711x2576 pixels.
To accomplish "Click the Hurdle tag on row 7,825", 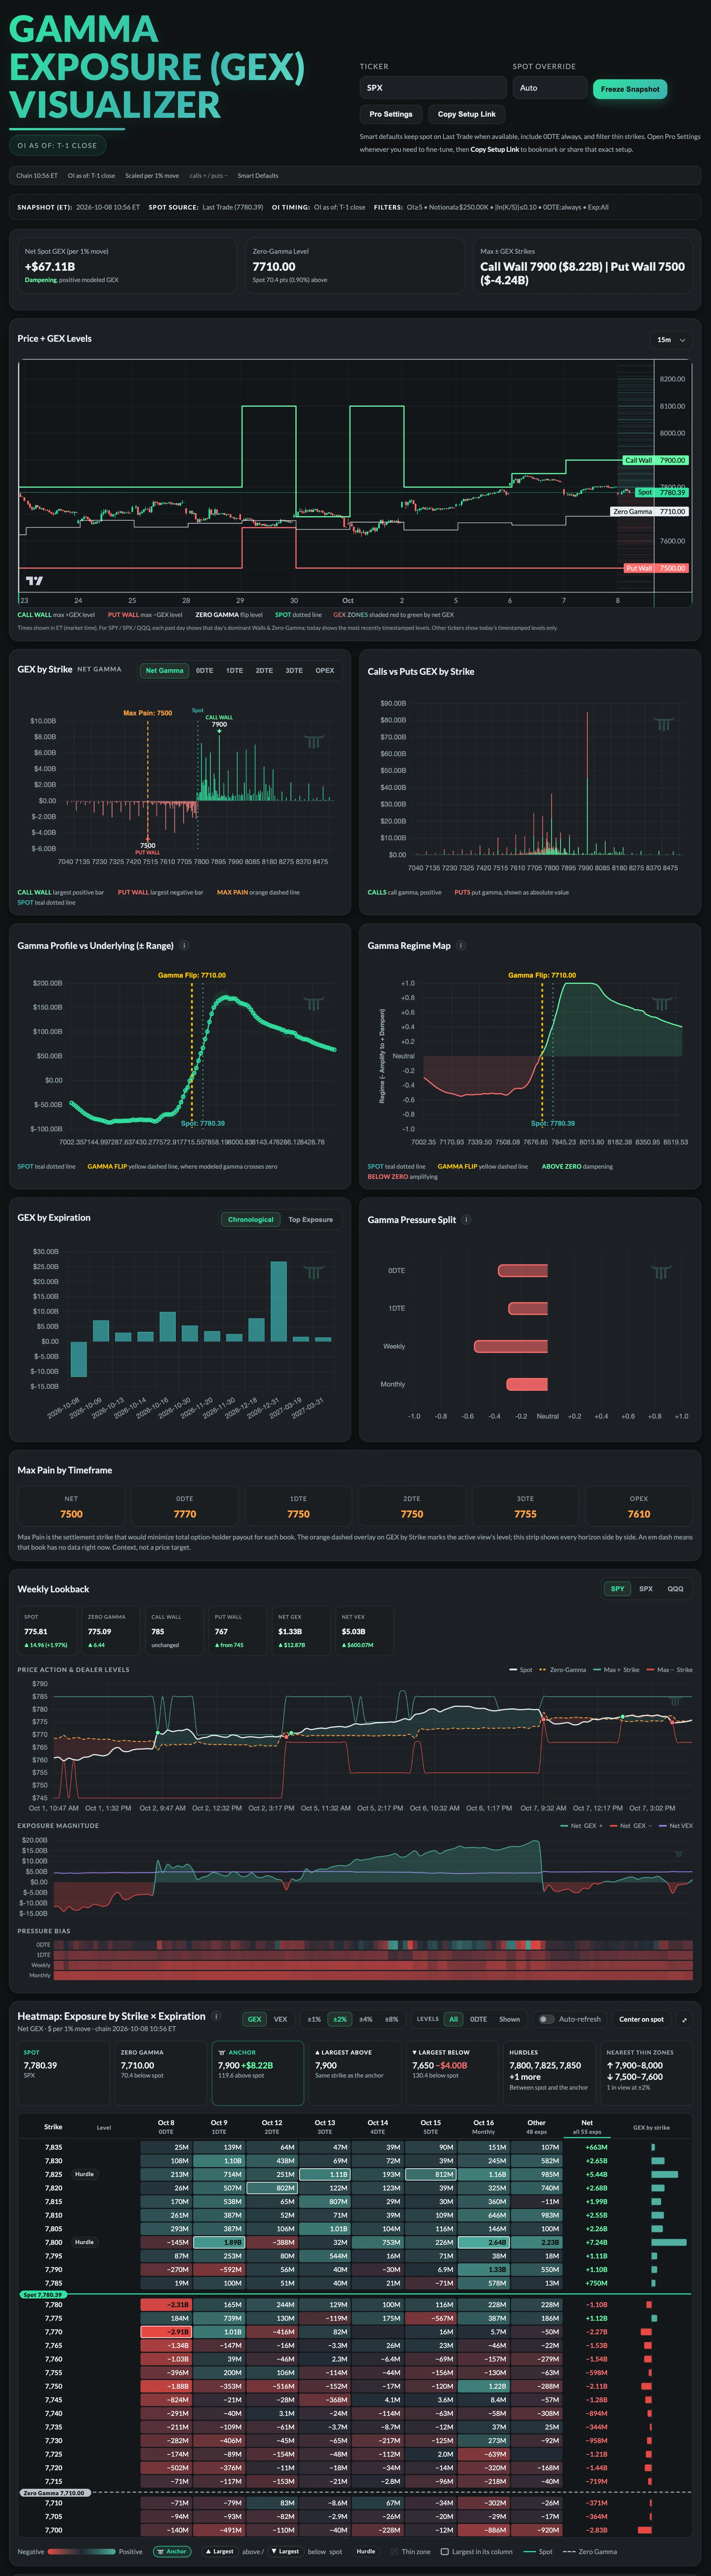I will coord(85,2174).
